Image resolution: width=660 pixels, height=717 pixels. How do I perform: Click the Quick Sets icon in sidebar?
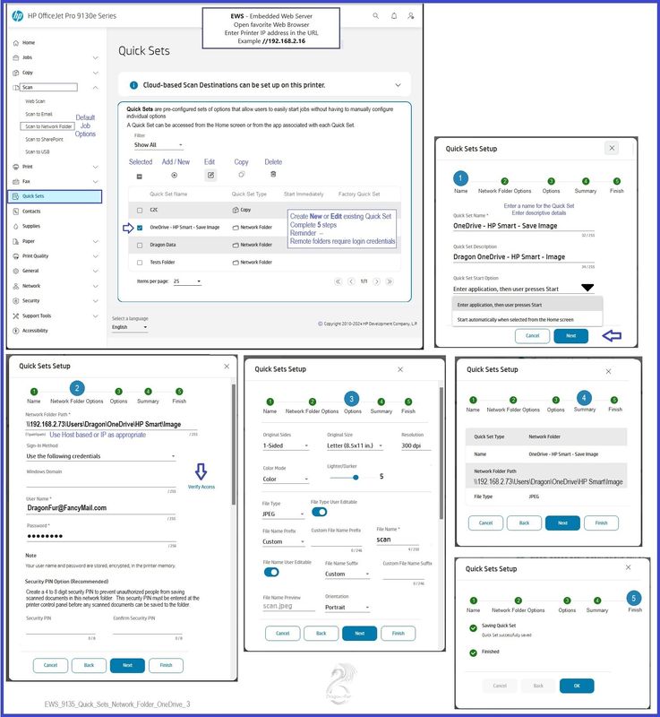(16, 196)
